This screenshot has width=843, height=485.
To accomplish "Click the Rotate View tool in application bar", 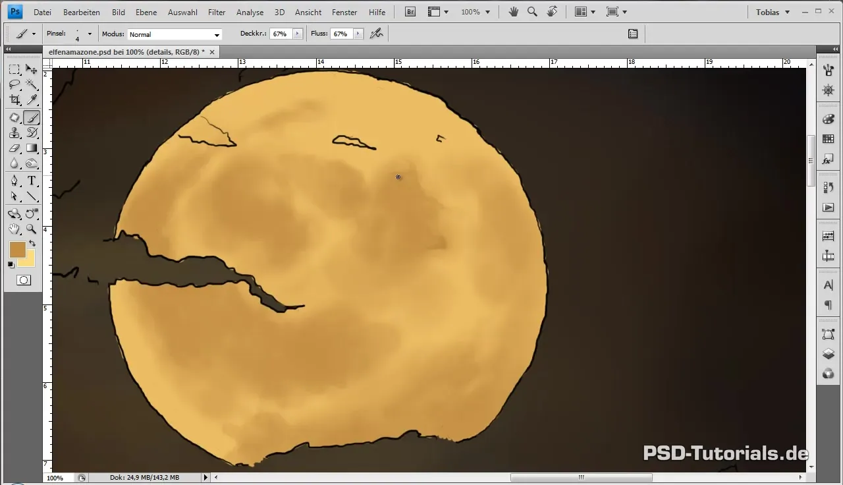I will [x=552, y=12].
